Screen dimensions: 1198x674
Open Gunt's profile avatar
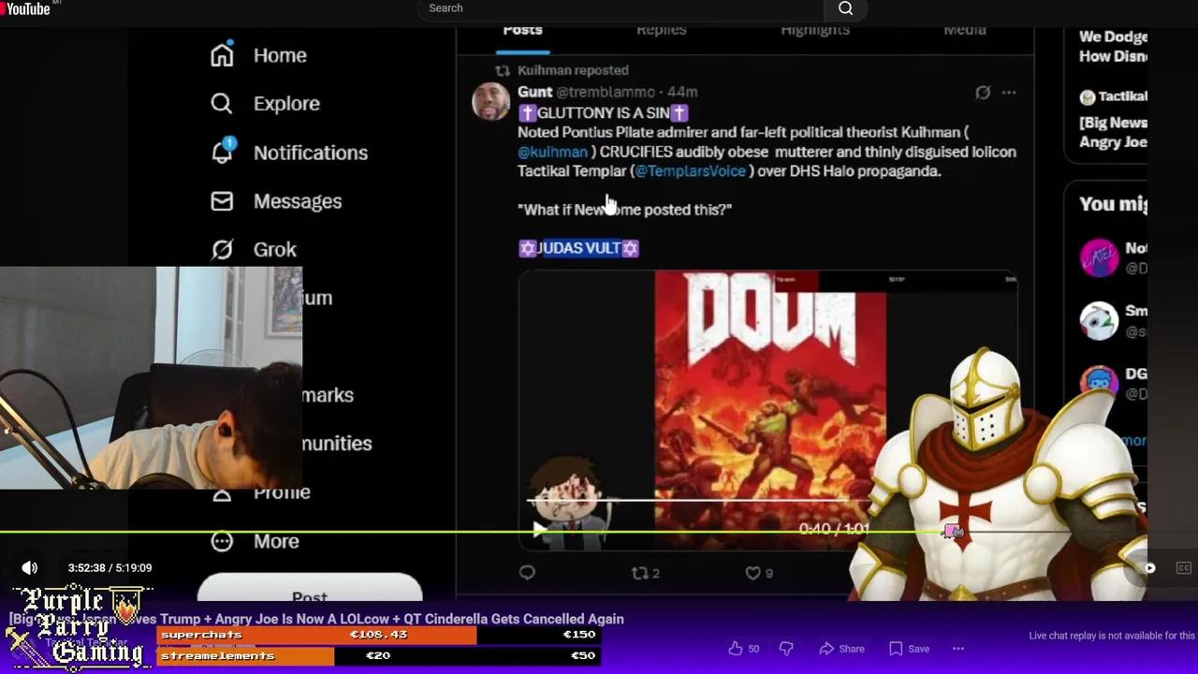pos(491,101)
